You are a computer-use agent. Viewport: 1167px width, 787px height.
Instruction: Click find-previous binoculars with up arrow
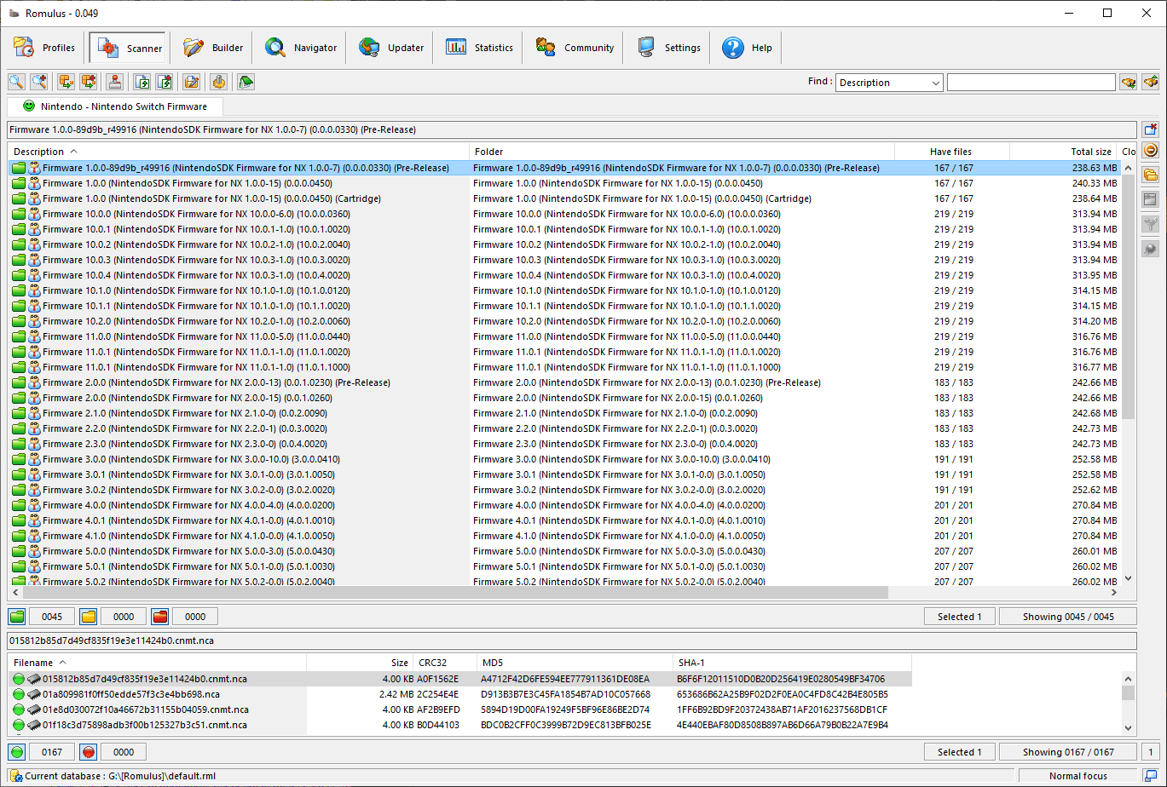[1151, 82]
